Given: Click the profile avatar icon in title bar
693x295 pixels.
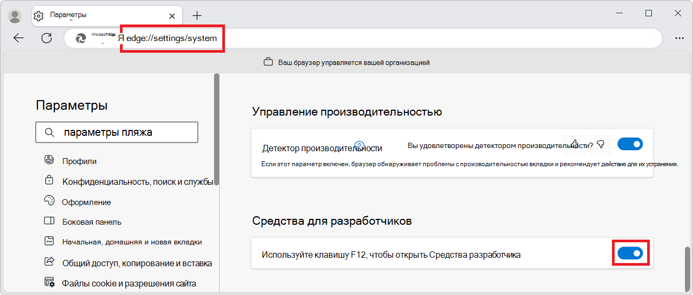Looking at the screenshot, I should pos(15,16).
